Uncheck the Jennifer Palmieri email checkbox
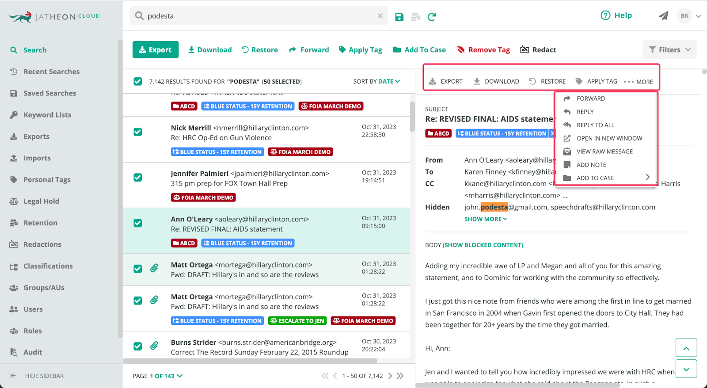This screenshot has height=388, width=707. click(x=138, y=177)
